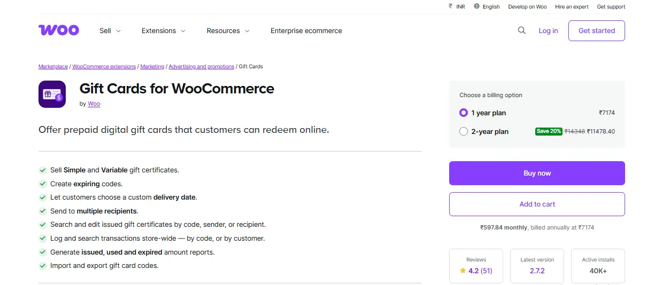Open the Resources menu

228,31
